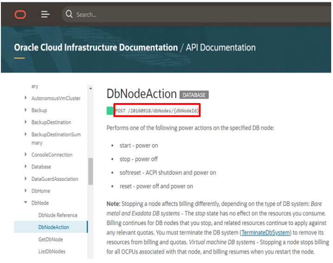This screenshot has width=333, height=263.
Task: Collapse the DbNode tree section
Action: 25,203
